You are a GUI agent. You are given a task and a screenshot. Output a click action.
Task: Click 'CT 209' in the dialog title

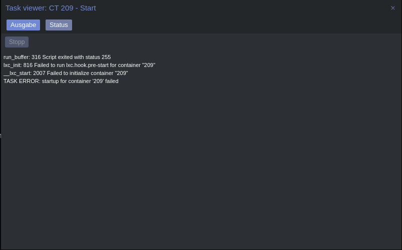pos(61,8)
